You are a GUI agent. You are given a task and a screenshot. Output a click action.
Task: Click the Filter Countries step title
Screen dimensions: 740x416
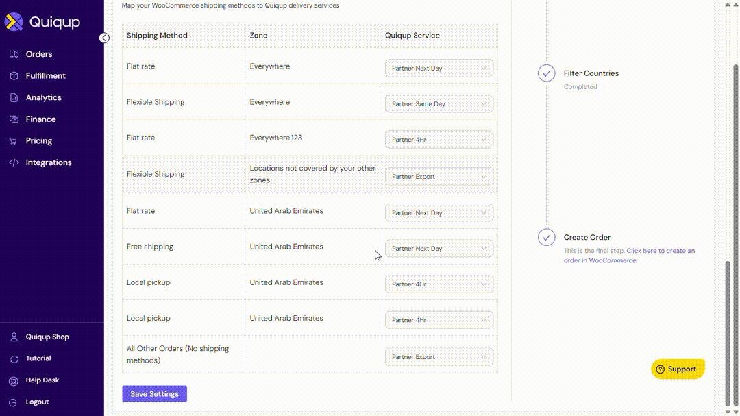click(x=591, y=73)
